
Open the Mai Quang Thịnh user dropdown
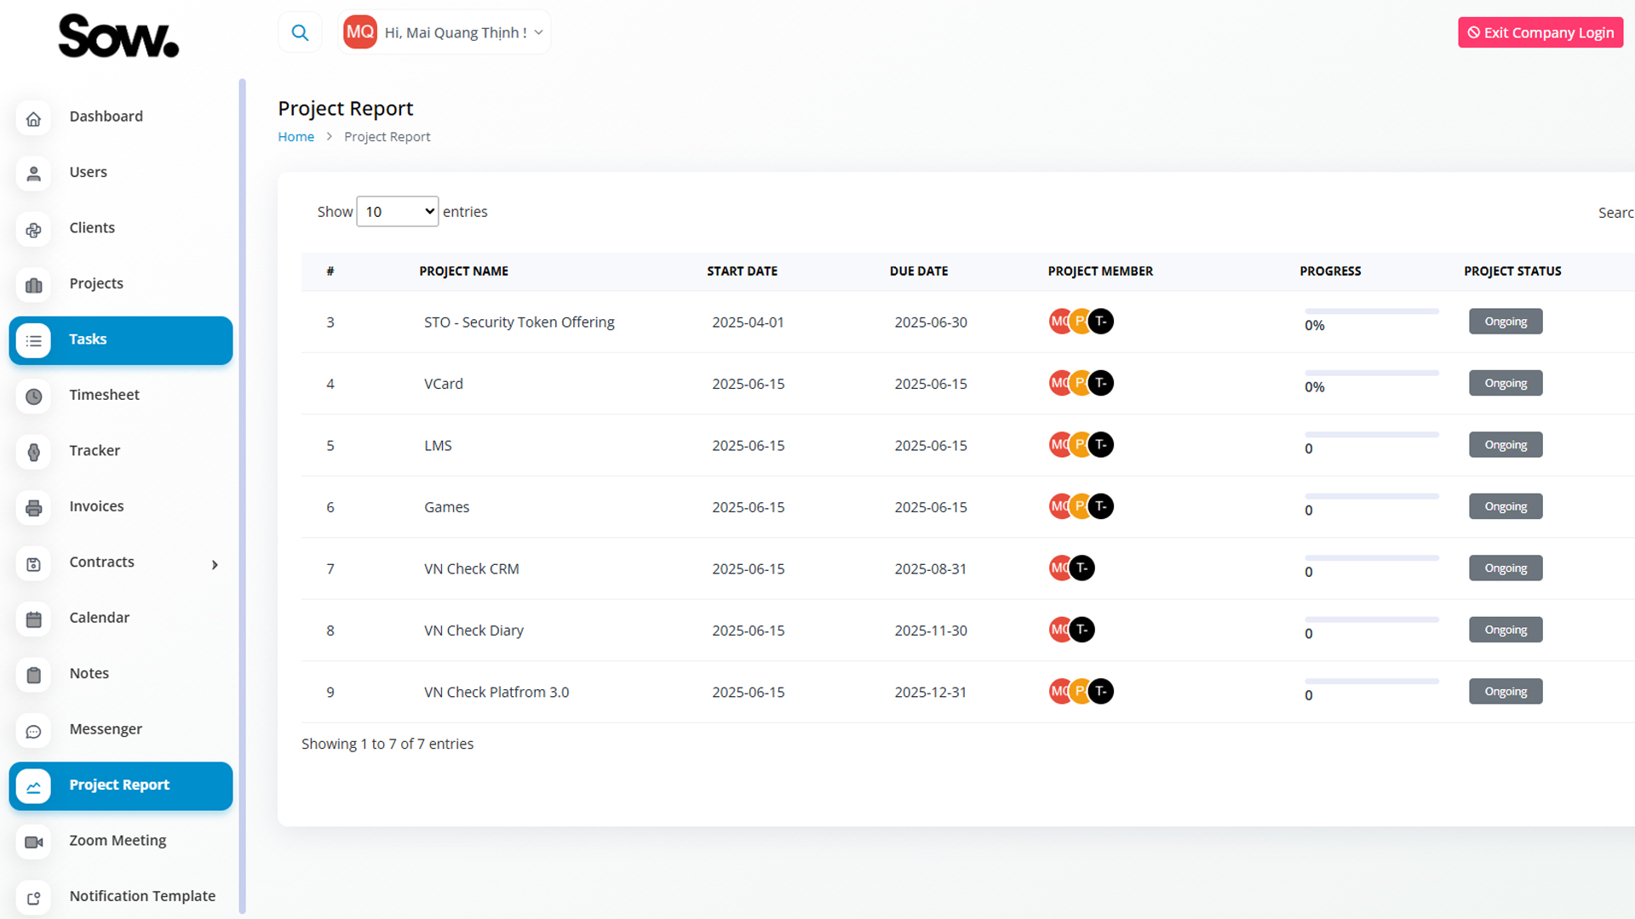pyautogui.click(x=445, y=32)
